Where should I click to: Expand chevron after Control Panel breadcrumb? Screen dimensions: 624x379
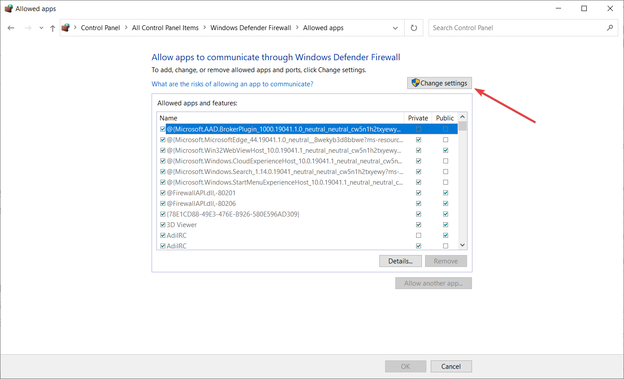(126, 27)
